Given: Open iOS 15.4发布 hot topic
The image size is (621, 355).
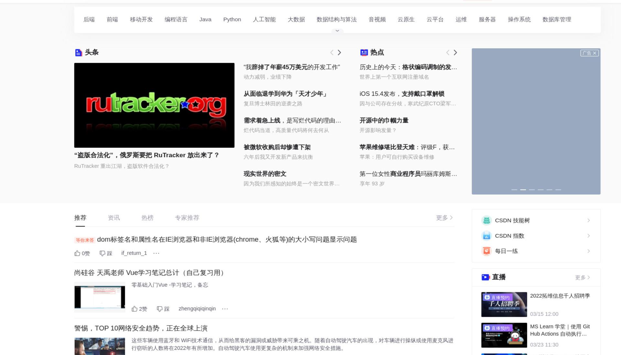Looking at the screenshot, I should (402, 94).
